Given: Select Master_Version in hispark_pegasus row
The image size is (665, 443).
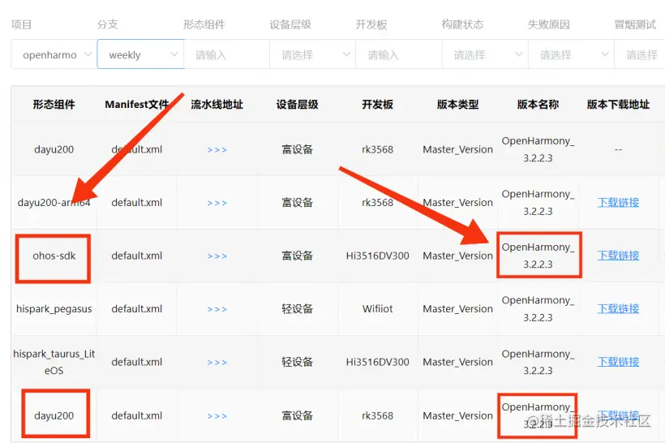Looking at the screenshot, I should coord(457,309).
